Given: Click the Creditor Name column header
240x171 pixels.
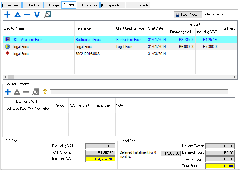Looking at the screenshot, I should click(x=14, y=28).
